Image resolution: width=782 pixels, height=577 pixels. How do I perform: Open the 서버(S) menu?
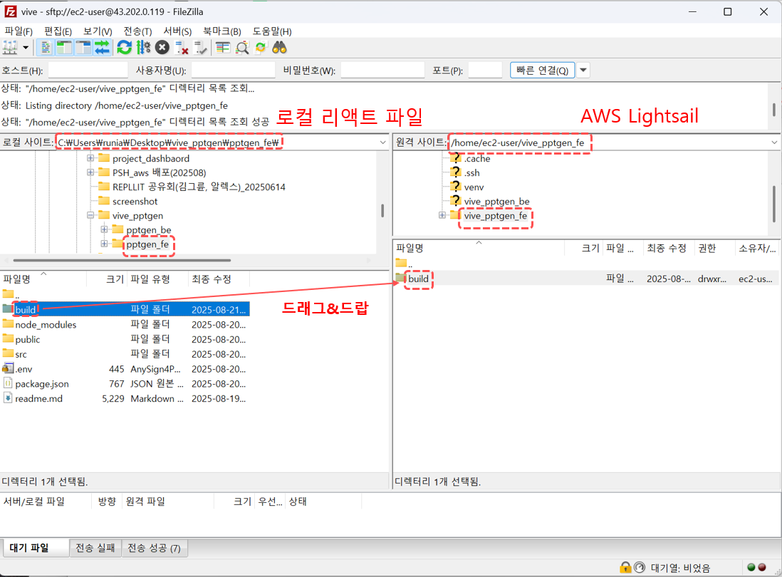pos(177,31)
